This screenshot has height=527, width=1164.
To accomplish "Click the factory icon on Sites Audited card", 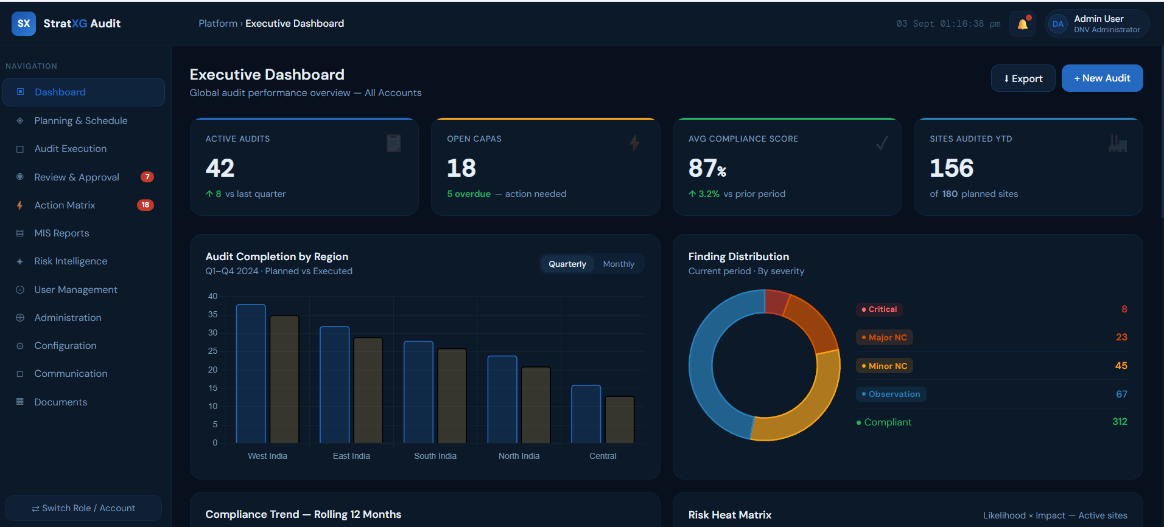I will click(x=1118, y=143).
